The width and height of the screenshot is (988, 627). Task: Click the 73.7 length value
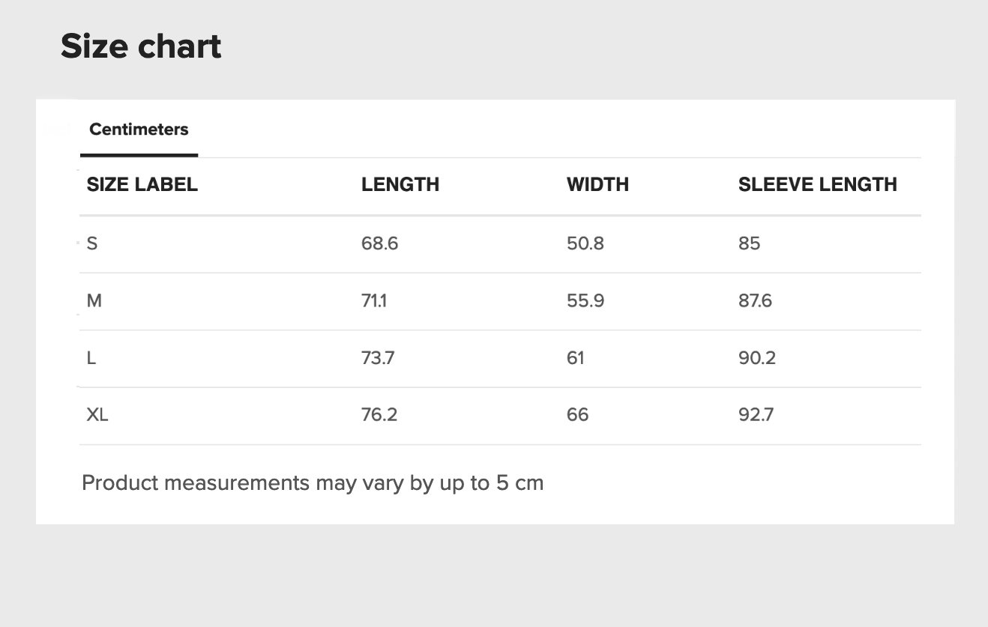click(x=378, y=358)
